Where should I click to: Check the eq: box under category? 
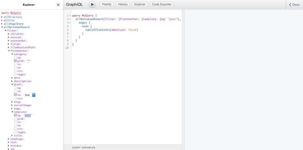(x=15, y=57)
